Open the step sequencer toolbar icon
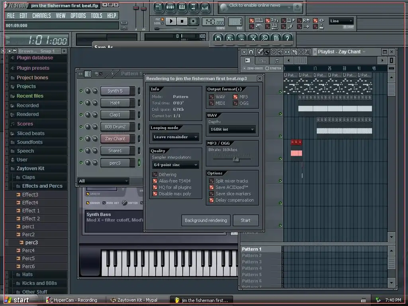Image resolution: width=408 pixels, height=306 pixels. point(170,8)
